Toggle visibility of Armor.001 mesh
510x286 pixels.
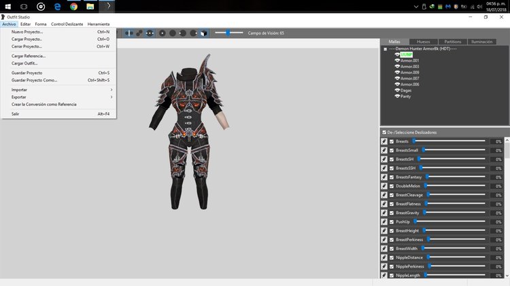click(397, 60)
